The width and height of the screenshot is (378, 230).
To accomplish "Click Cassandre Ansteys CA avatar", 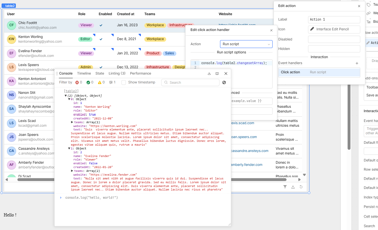I will 12,151.
